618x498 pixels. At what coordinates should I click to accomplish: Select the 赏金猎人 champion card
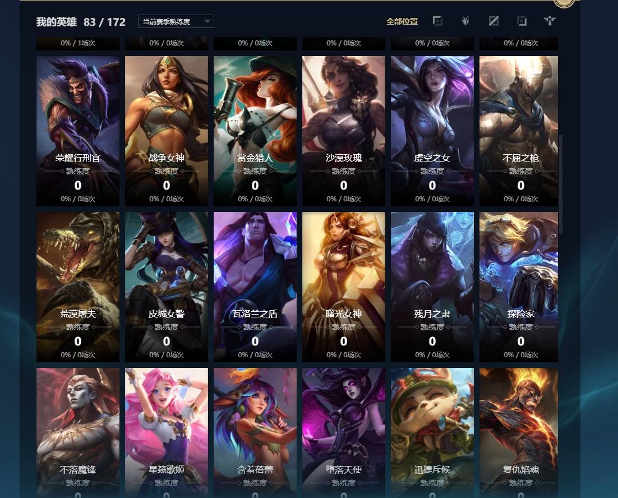point(255,131)
